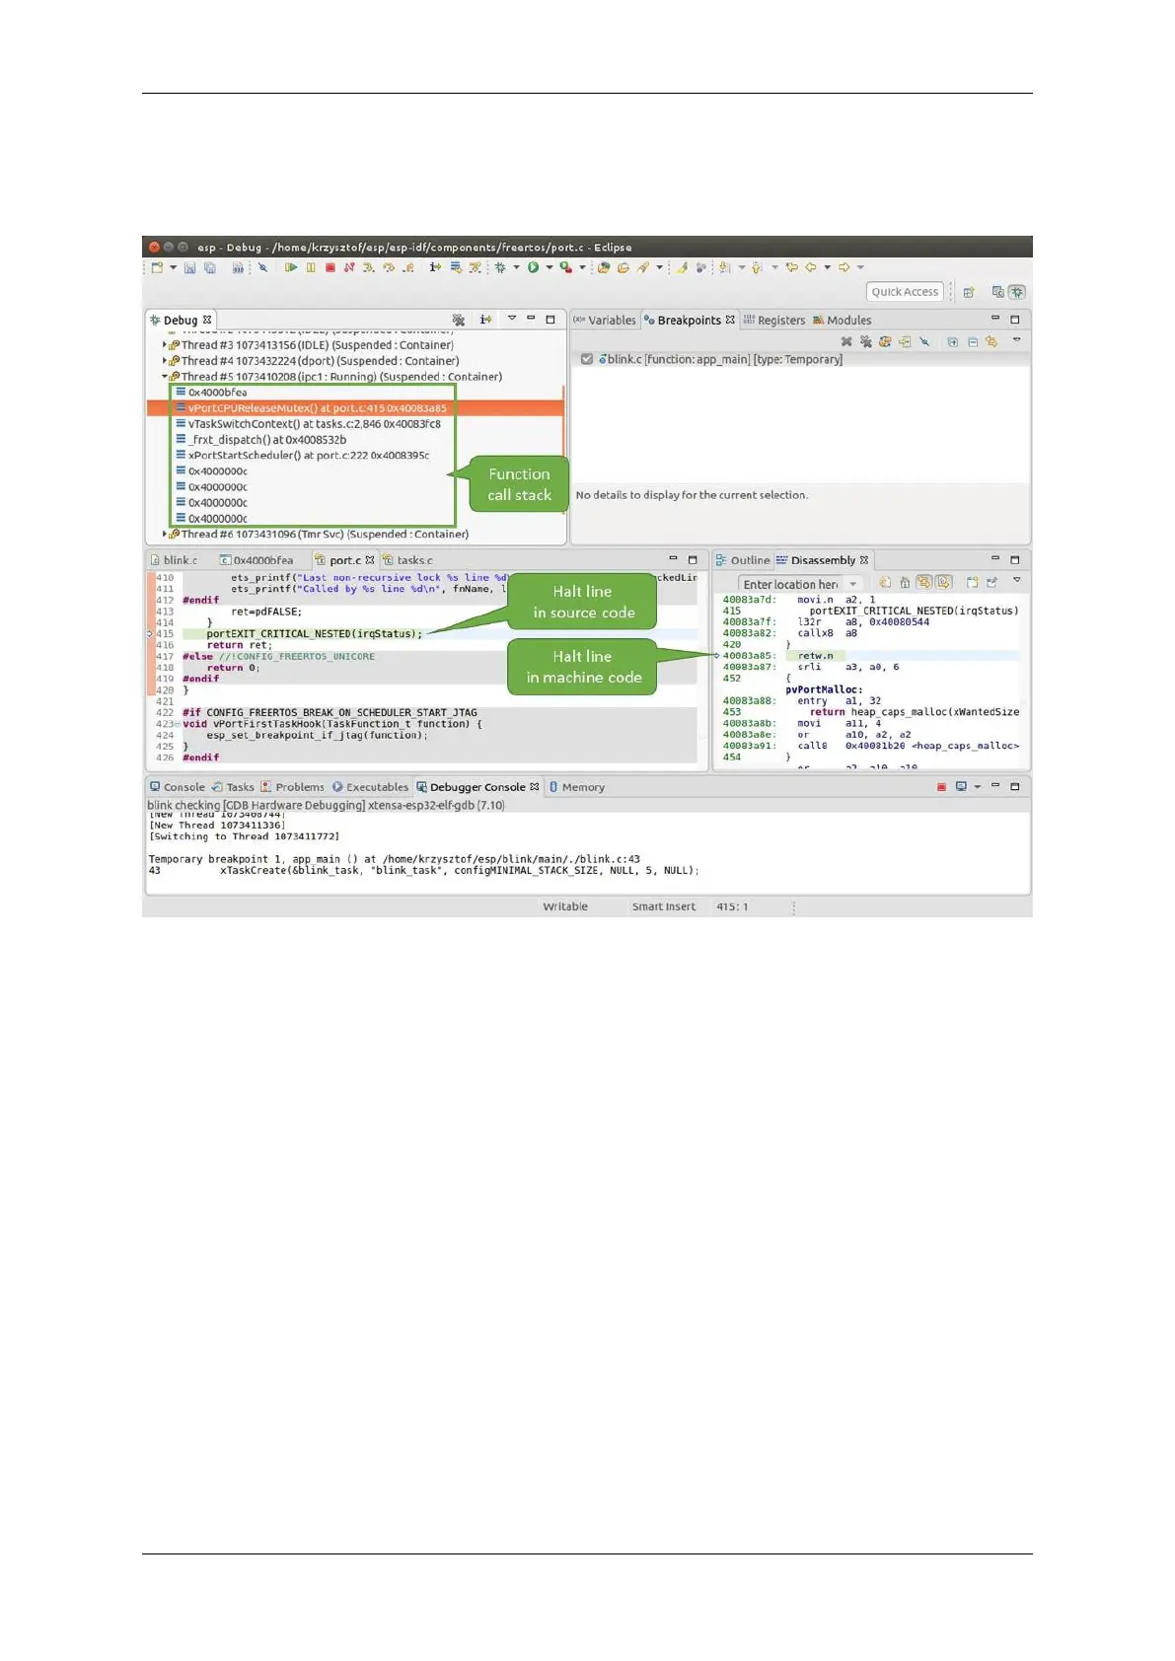Click the Disassembly Home icon

click(905, 583)
